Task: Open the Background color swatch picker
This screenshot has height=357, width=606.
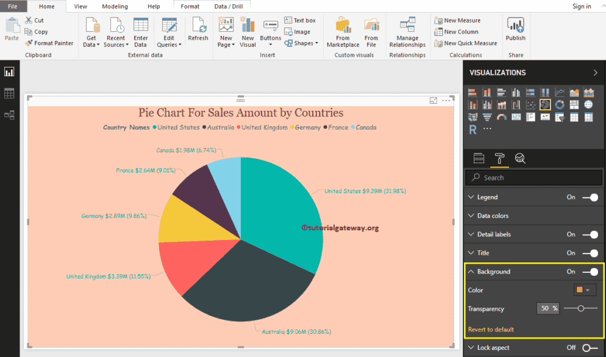Action: click(x=584, y=290)
